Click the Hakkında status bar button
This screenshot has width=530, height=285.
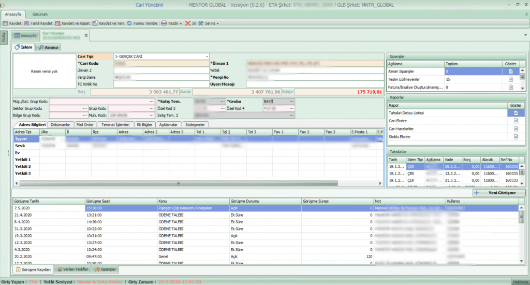(521, 282)
